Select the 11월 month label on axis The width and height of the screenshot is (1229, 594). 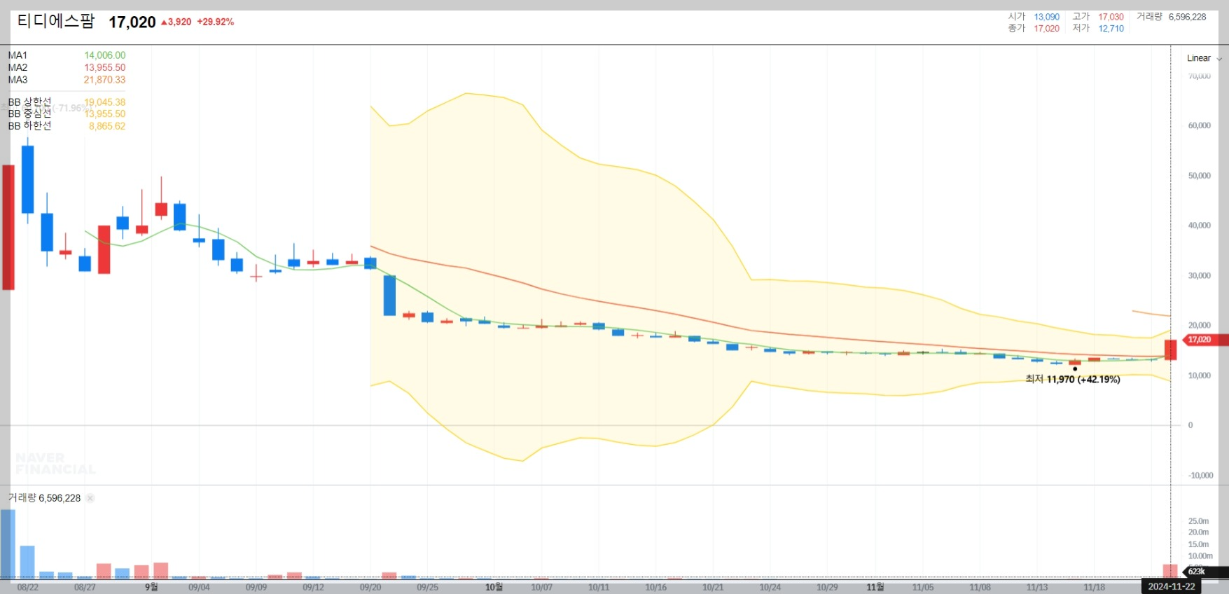875,587
